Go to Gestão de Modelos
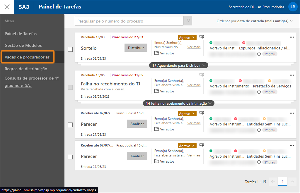The width and height of the screenshot is (300, 193). [23, 45]
